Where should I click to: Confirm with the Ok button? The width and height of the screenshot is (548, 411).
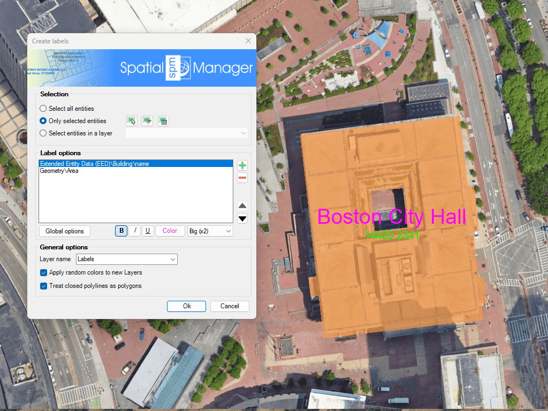[186, 306]
